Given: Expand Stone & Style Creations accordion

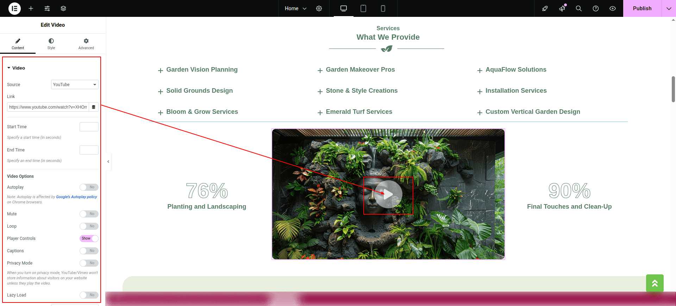Looking at the screenshot, I should [x=362, y=91].
